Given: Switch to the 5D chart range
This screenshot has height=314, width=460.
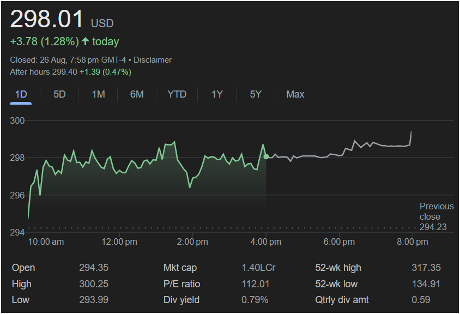Looking at the screenshot, I should 59,94.
